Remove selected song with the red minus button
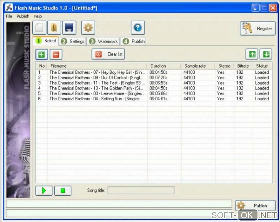The height and width of the screenshot is (222, 280). pos(56,54)
